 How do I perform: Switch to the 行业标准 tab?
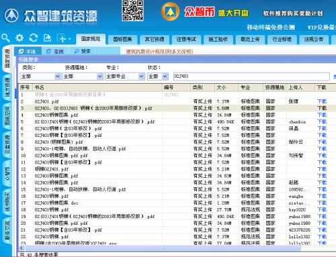[x=282, y=40]
